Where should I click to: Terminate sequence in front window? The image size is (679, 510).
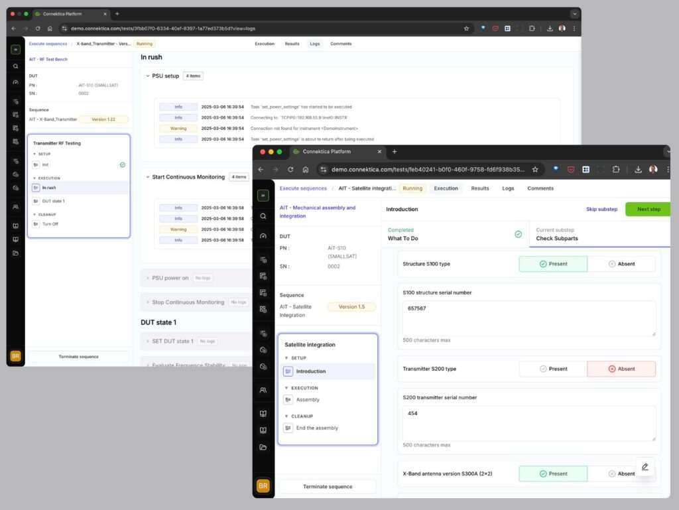click(x=328, y=487)
